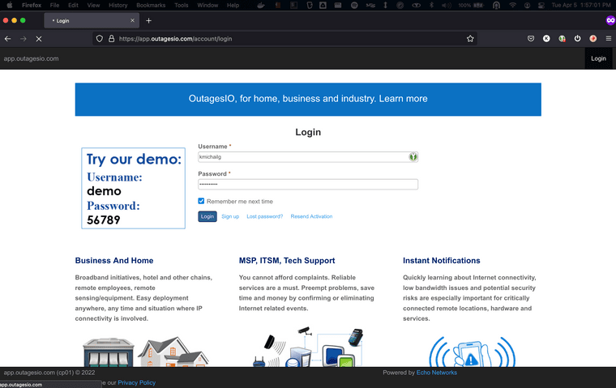
Task: Click the OutagesIO Learn more blue banner
Action: click(308, 100)
